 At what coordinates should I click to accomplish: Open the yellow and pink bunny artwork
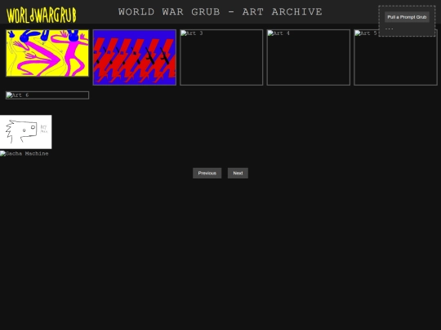tap(47, 53)
